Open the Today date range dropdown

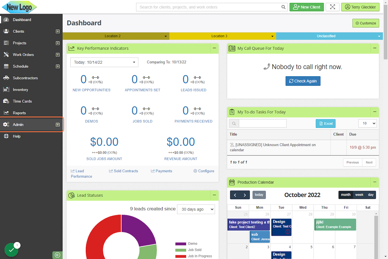click(x=104, y=62)
